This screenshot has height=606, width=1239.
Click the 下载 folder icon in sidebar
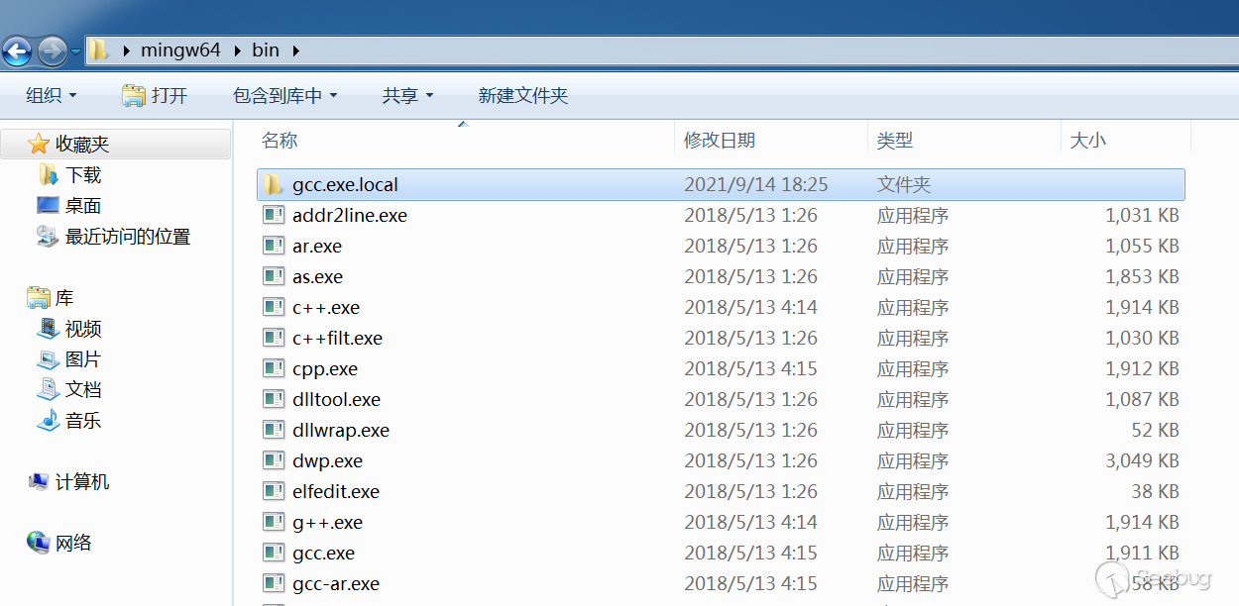click(x=49, y=175)
